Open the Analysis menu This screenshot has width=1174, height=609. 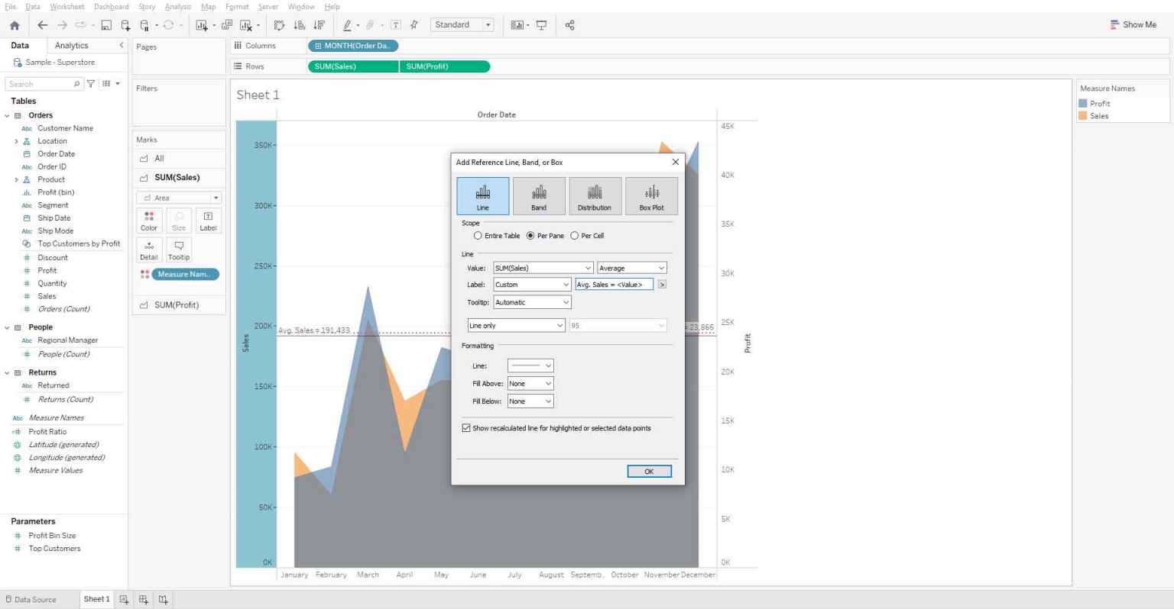(x=177, y=6)
